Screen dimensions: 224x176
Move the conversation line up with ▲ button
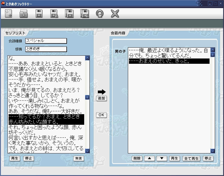click(150, 158)
